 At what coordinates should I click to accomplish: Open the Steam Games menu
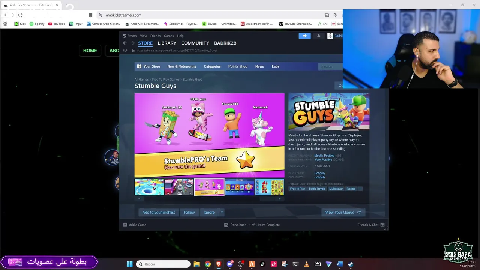169,36
